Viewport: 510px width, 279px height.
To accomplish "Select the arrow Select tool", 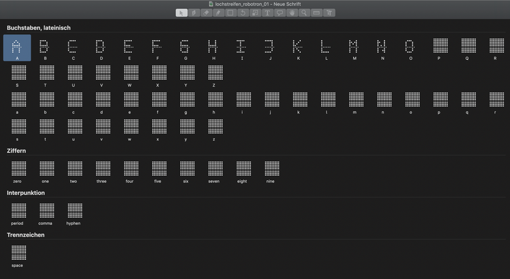I will 182,13.
